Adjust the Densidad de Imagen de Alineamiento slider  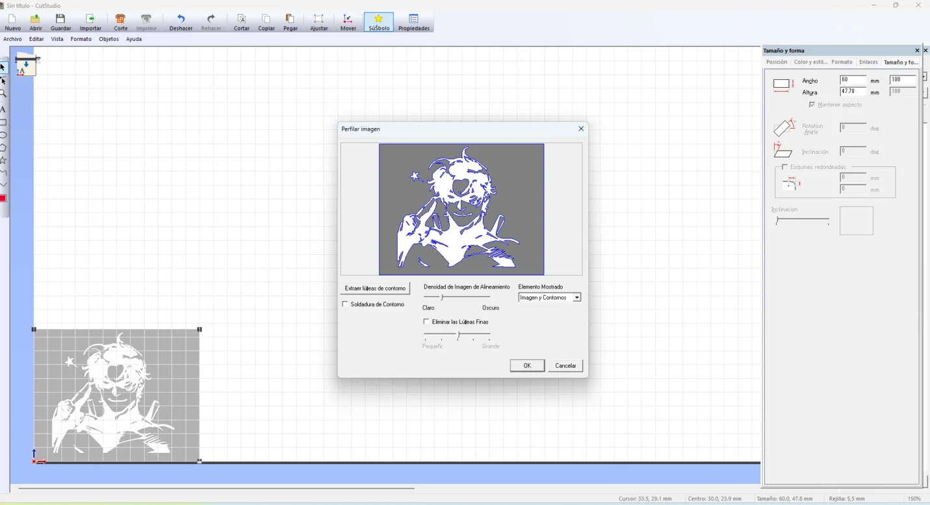pyautogui.click(x=457, y=297)
